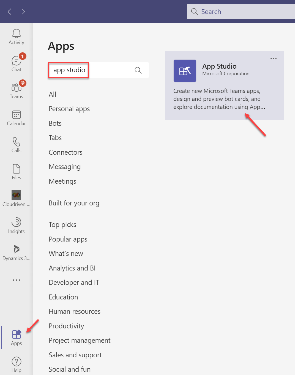Open Dynamics 365 sidebar app
The height and width of the screenshot is (375, 295).
[x=16, y=249]
